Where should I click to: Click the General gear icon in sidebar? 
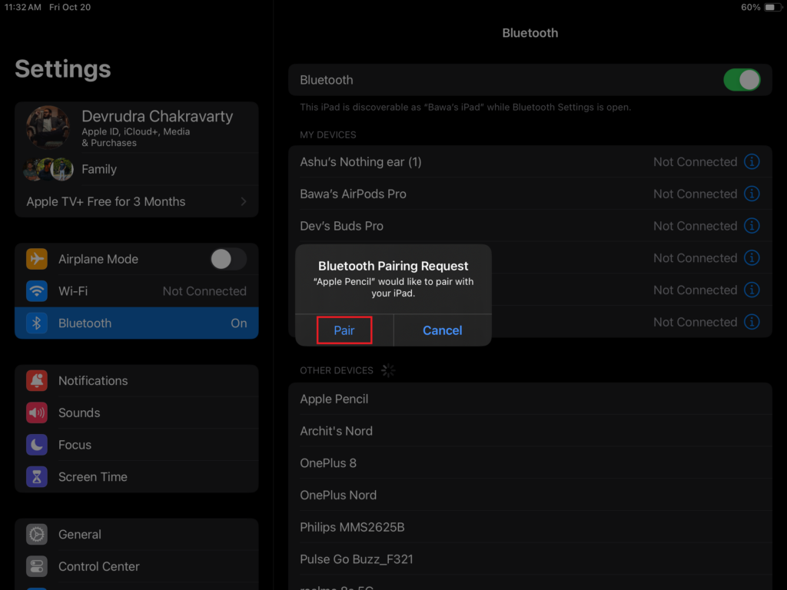[x=37, y=535]
